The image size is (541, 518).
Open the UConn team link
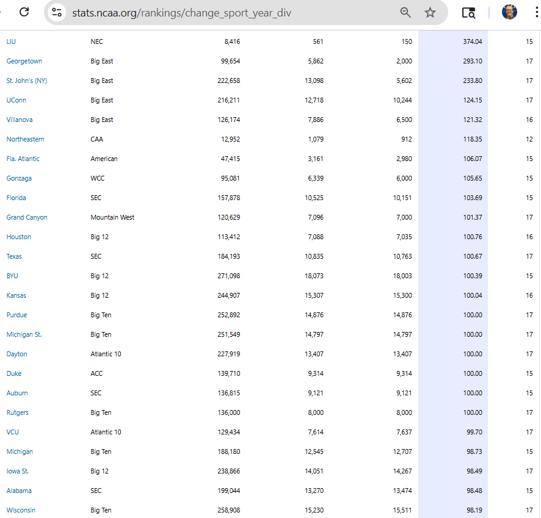16,100
